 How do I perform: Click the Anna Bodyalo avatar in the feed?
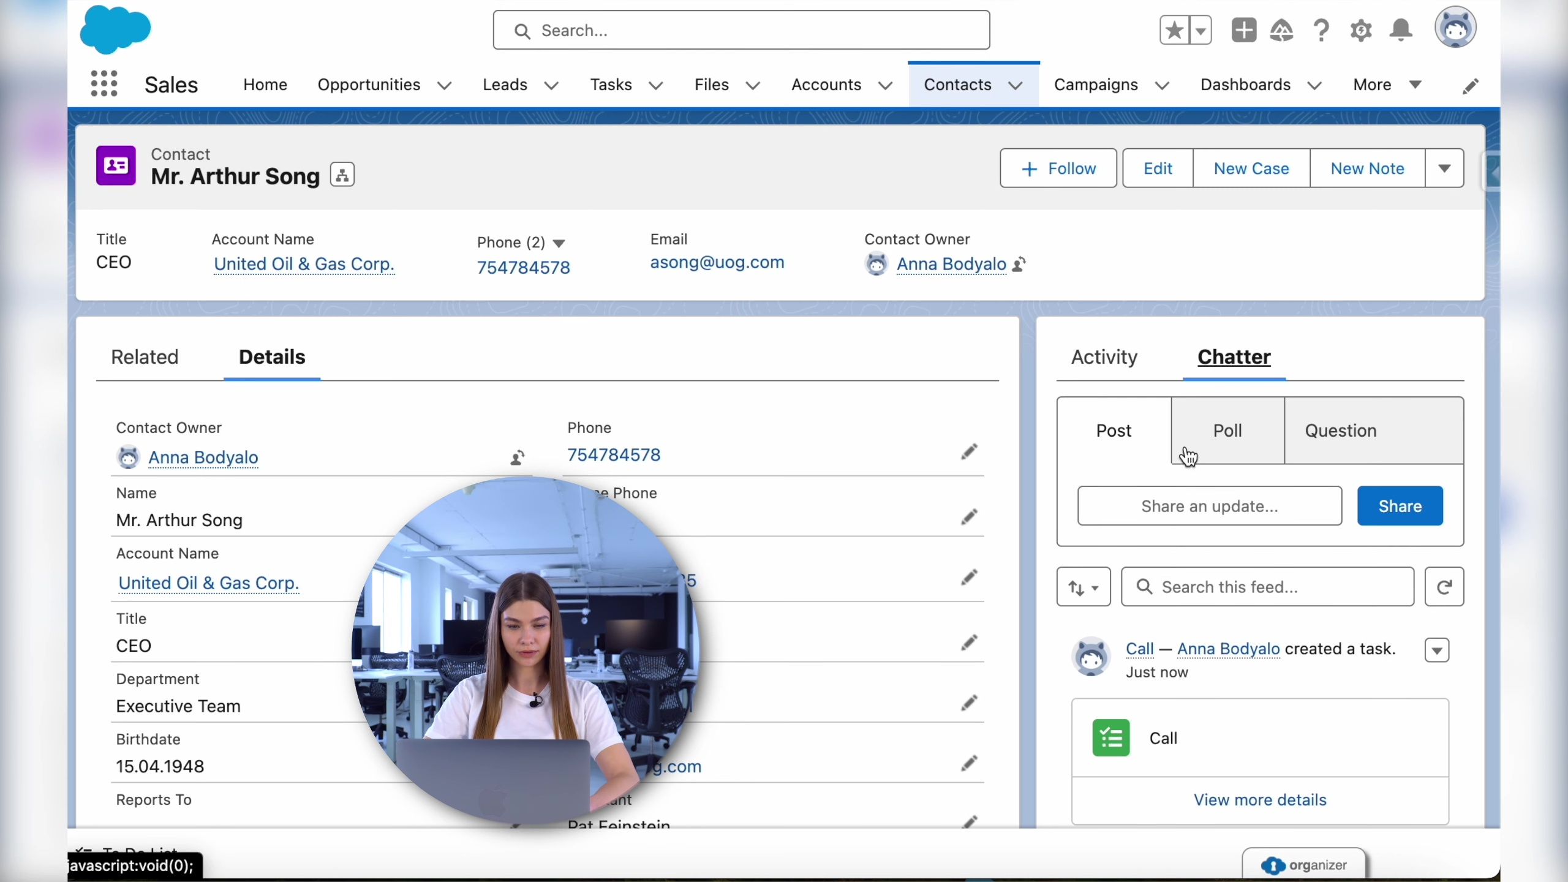click(x=1091, y=657)
